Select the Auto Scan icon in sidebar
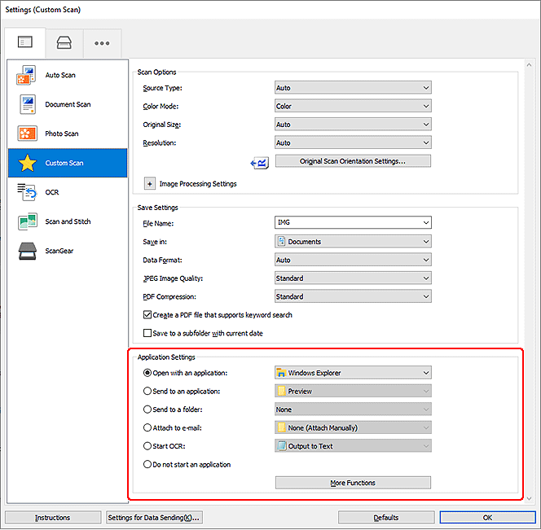541x530 pixels. tap(24, 76)
